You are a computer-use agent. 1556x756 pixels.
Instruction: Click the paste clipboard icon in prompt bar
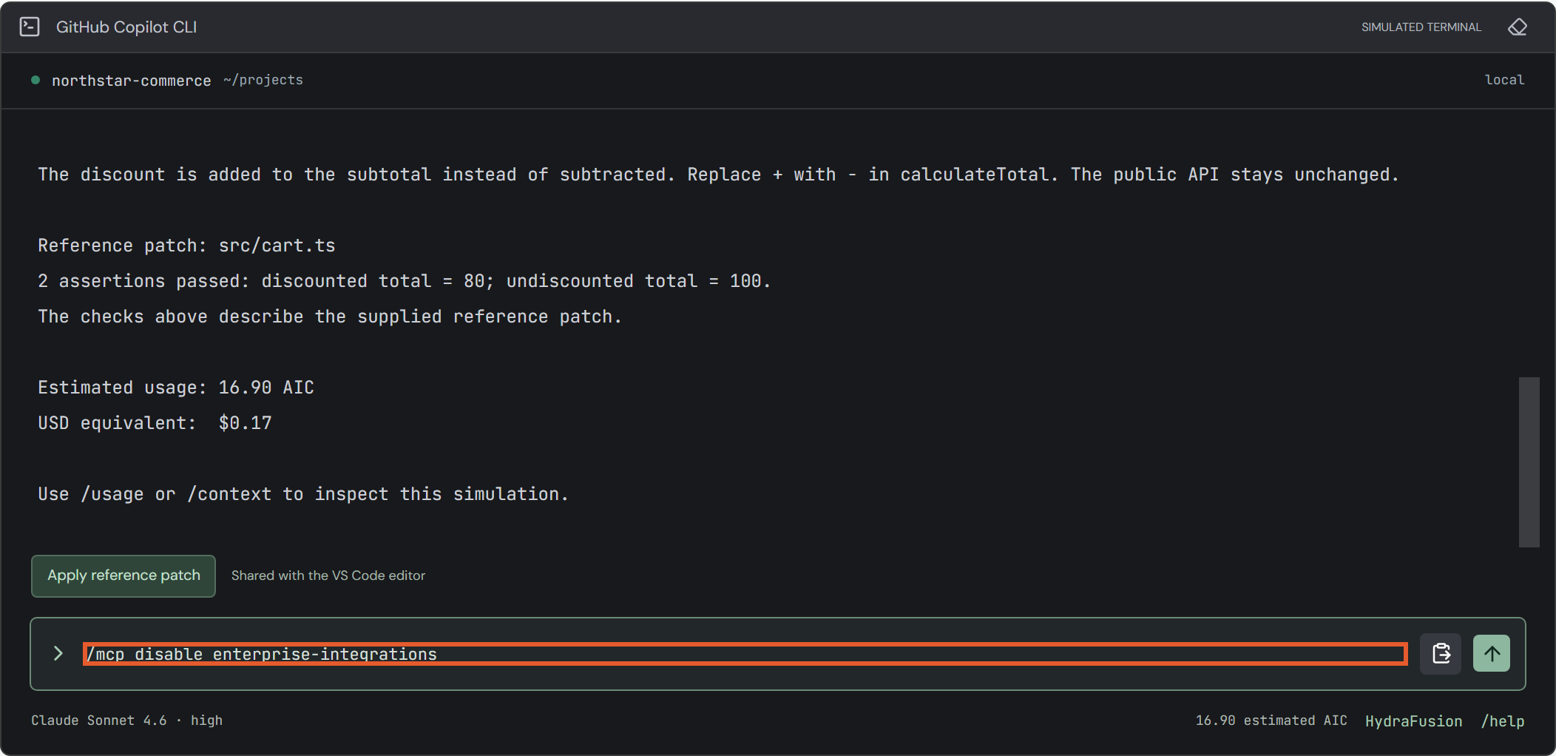pos(1441,654)
